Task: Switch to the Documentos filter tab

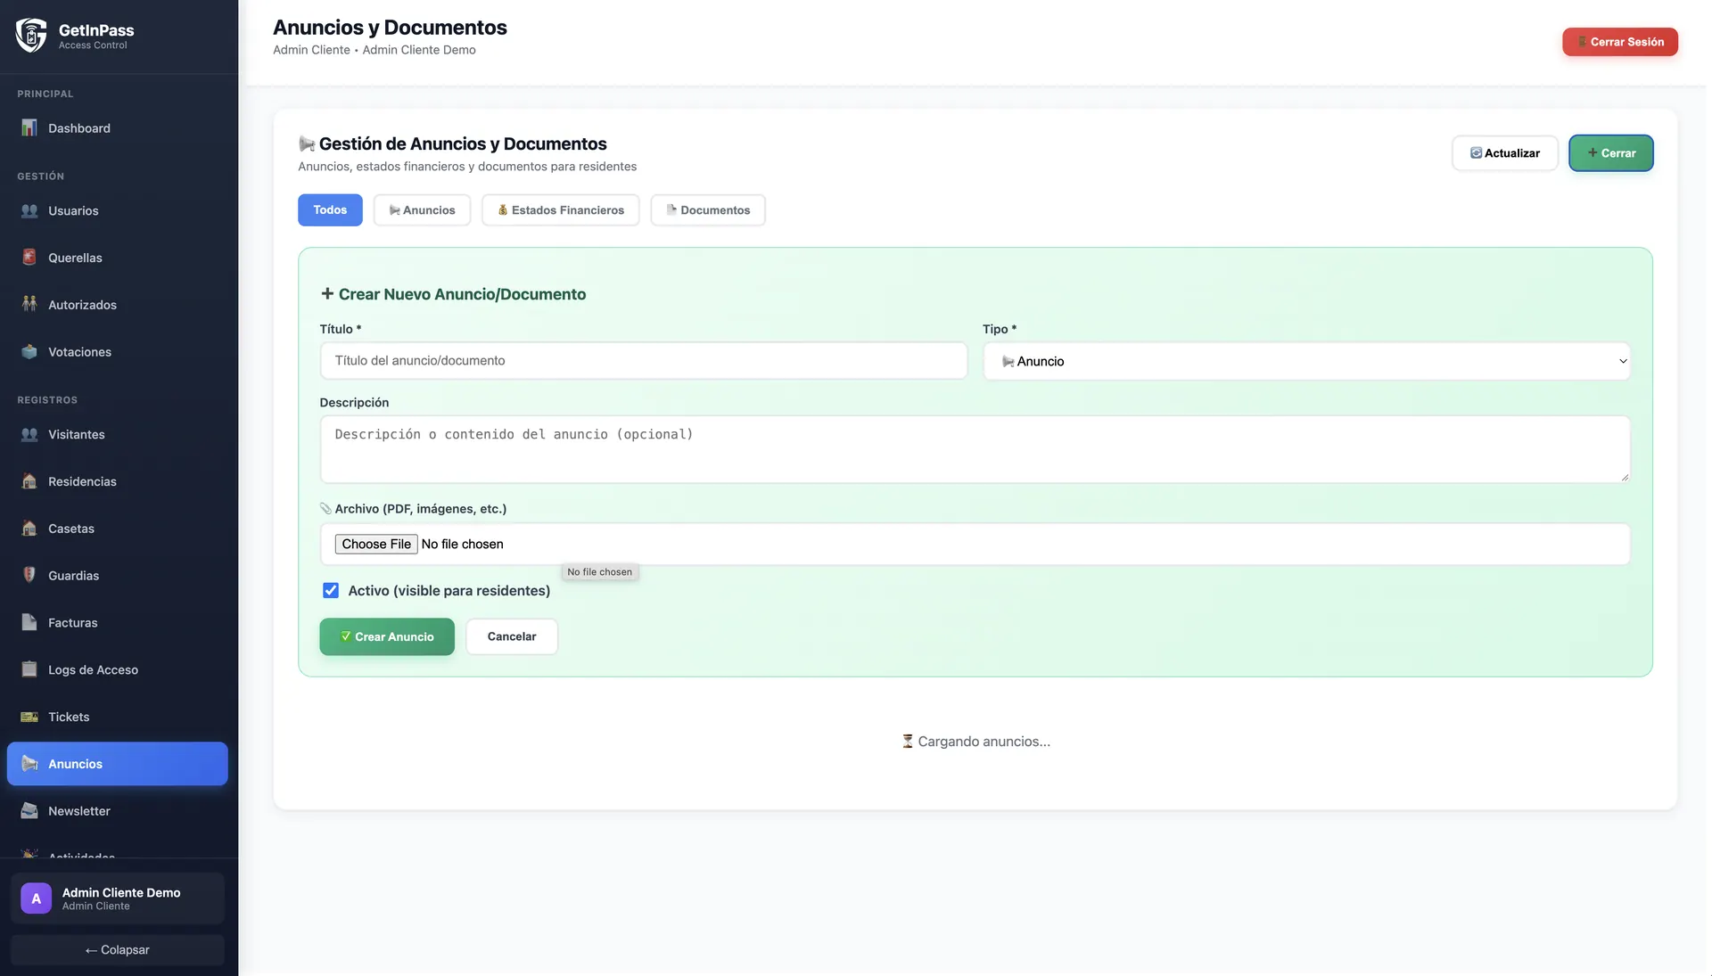Action: [x=708, y=210]
